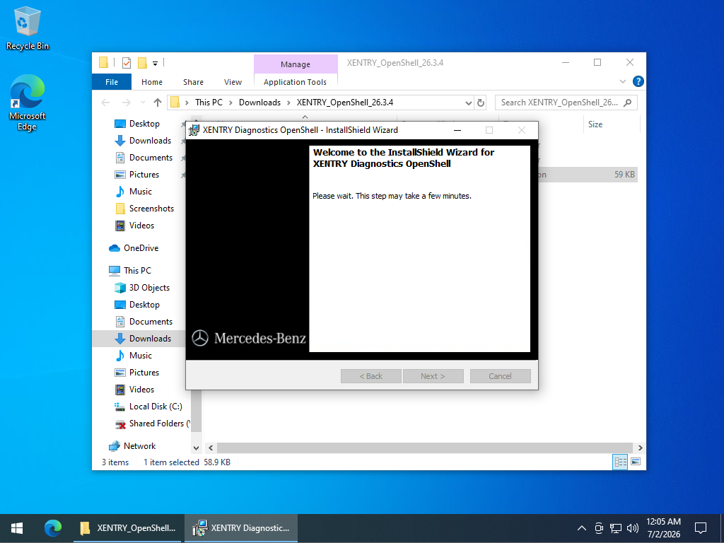Click horizontal scrollbar right arrow
Screen dimensions: 724x543
(x=640, y=448)
